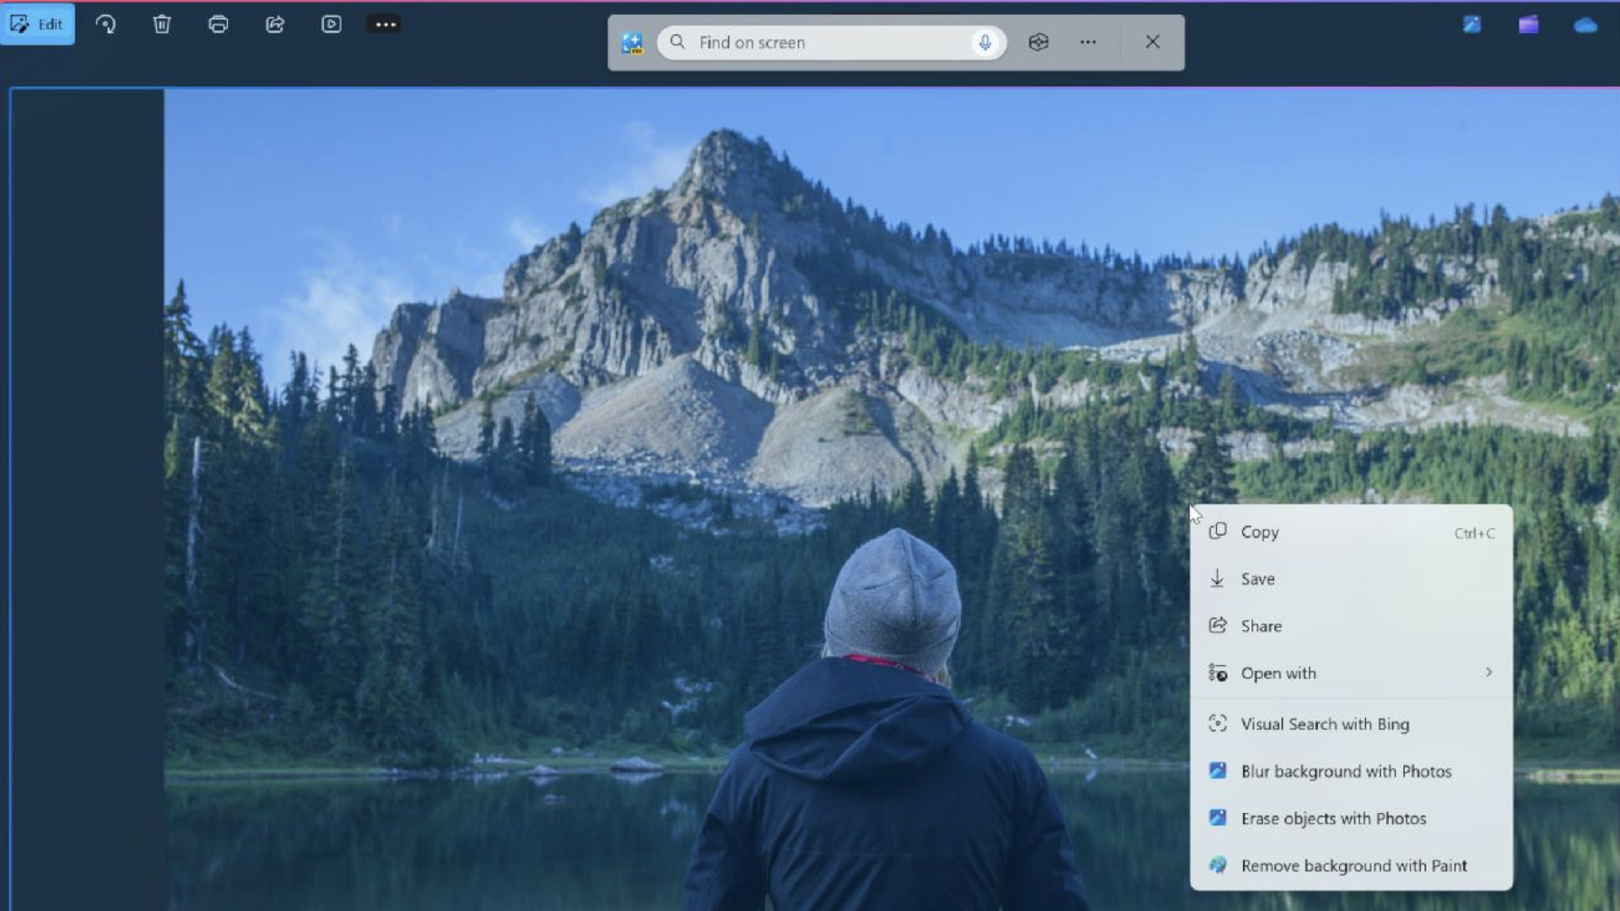Dismiss the Find on screen bar with the X
1620x911 pixels.
(1153, 41)
